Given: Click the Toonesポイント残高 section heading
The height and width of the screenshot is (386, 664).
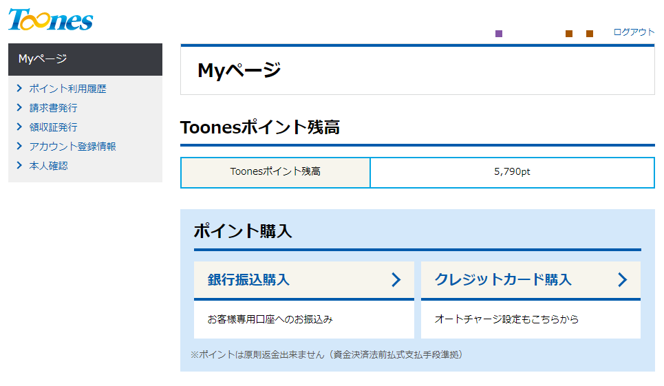Looking at the screenshot, I should pos(260,127).
